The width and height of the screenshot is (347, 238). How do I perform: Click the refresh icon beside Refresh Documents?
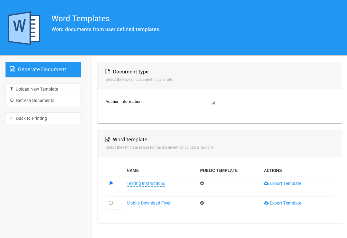coord(12,100)
